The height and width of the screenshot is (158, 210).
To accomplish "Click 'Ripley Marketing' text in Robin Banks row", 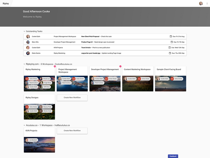I will pyautogui.click(x=59, y=53).
